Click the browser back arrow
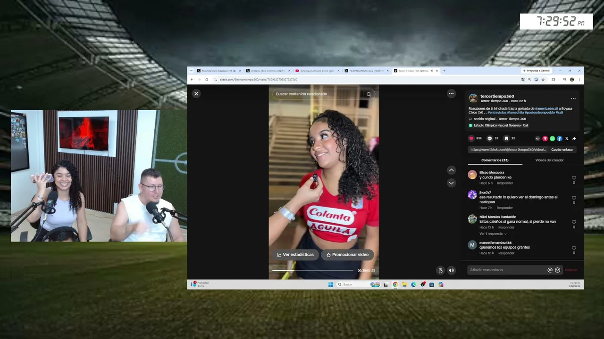This screenshot has width=604, height=339. (x=192, y=80)
